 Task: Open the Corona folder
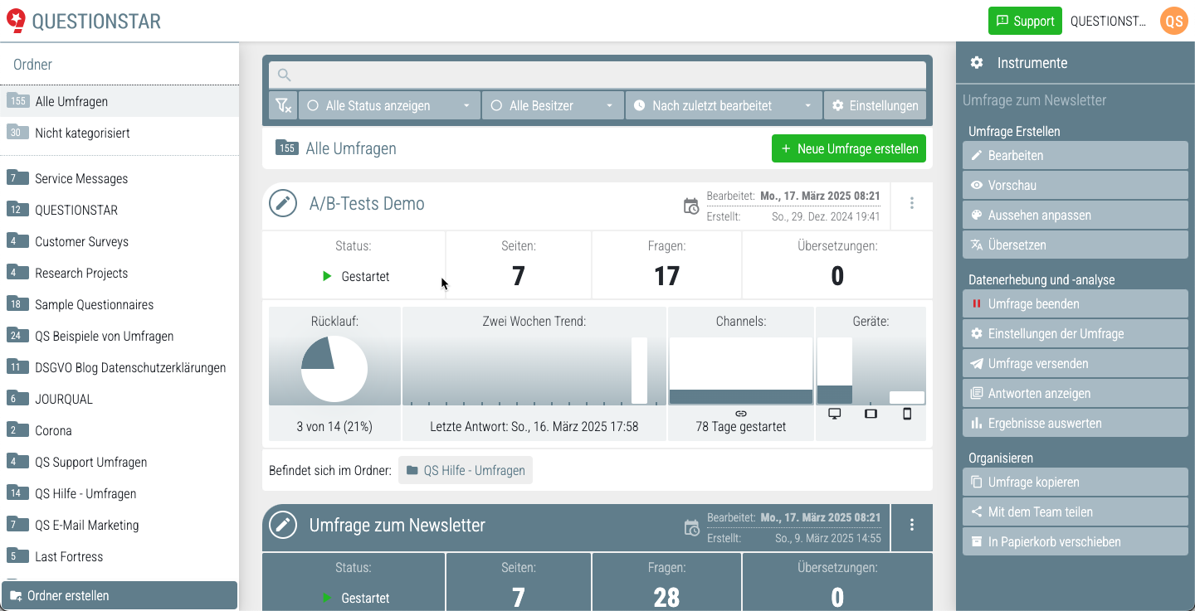point(119,430)
